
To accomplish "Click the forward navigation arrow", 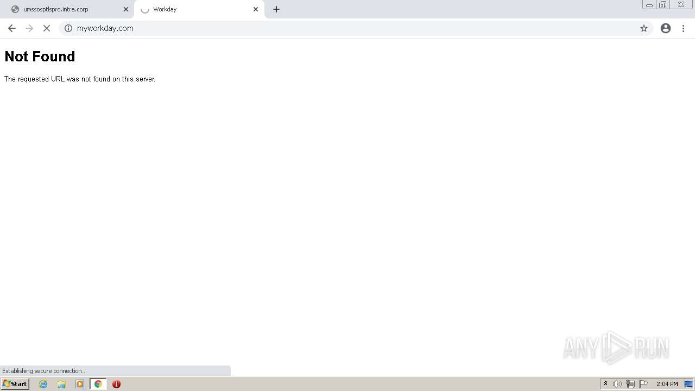I will pyautogui.click(x=29, y=28).
